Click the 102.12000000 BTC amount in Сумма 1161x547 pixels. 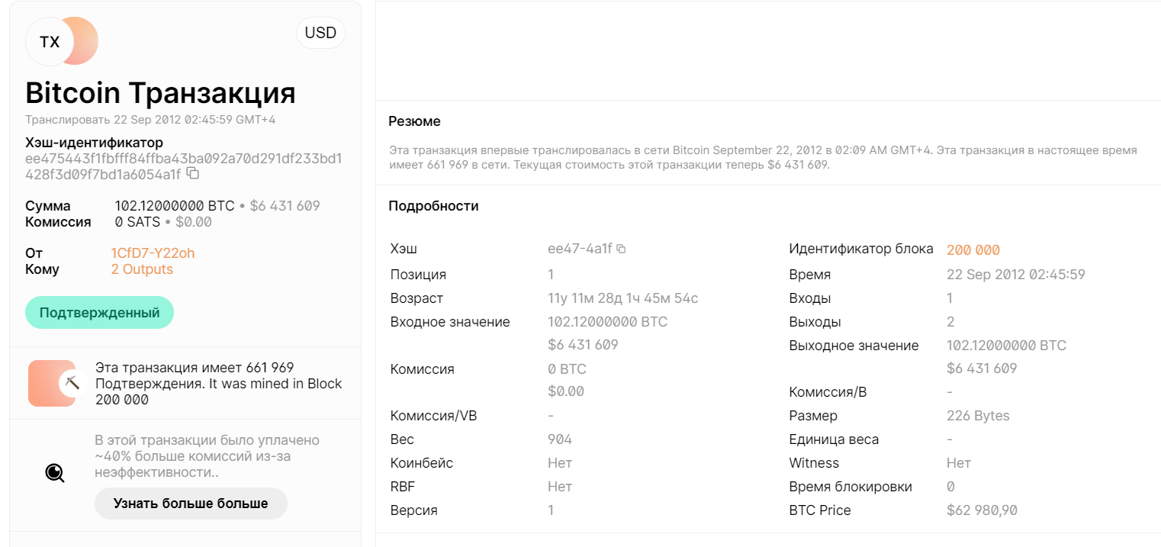(175, 206)
